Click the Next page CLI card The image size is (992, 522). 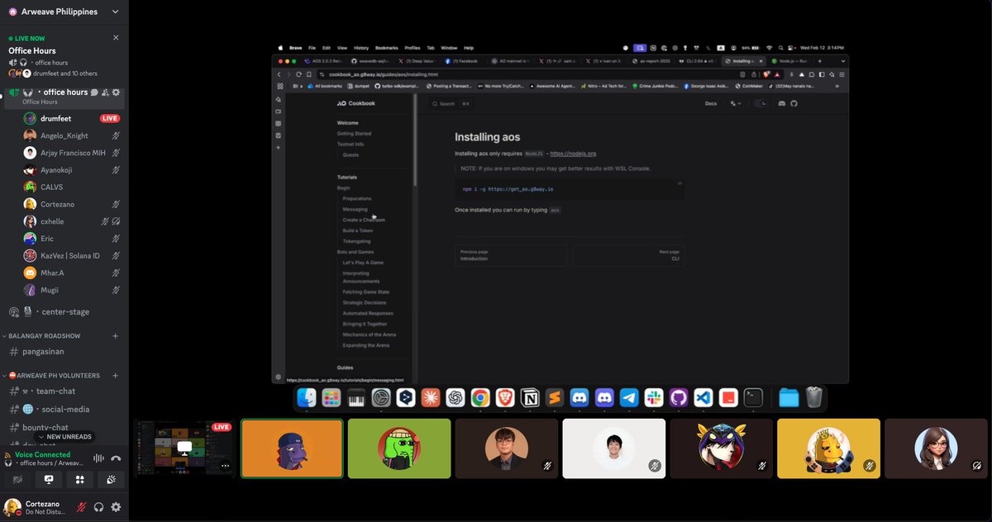coord(627,255)
